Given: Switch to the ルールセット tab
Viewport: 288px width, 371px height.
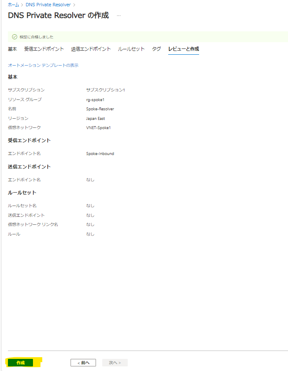Looking at the screenshot, I should [x=131, y=49].
